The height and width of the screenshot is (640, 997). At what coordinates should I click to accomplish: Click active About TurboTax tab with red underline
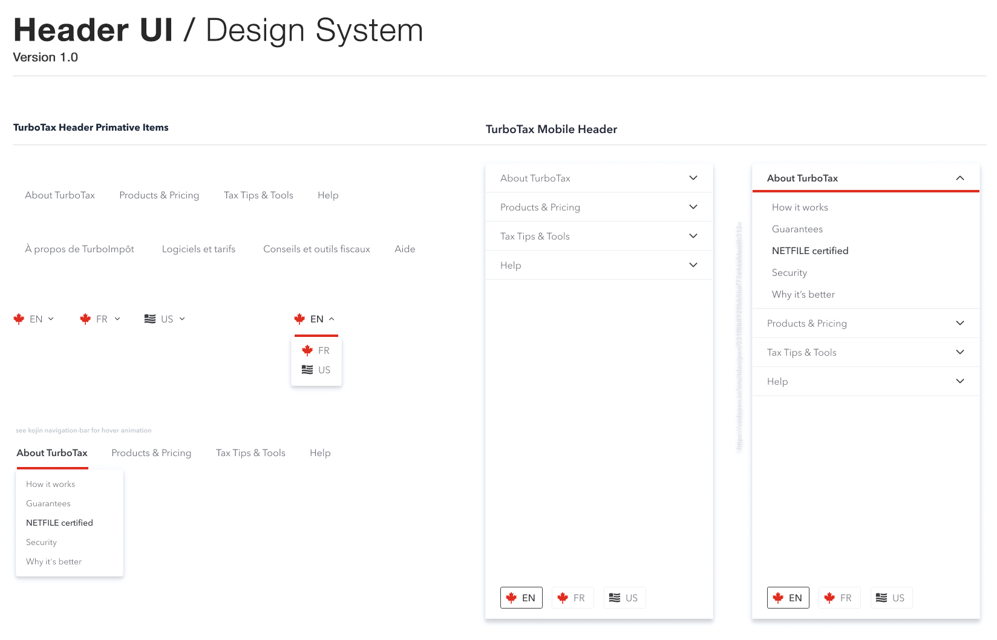click(x=52, y=453)
